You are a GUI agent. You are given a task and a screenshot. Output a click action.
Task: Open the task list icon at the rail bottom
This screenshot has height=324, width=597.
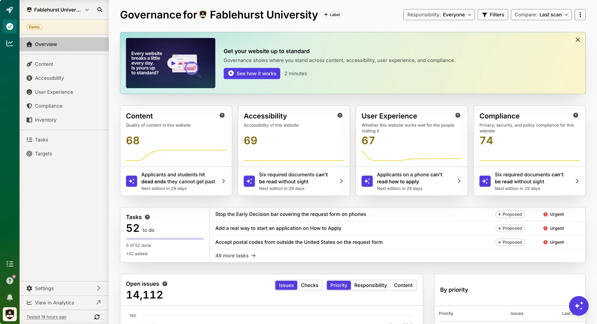(x=10, y=264)
